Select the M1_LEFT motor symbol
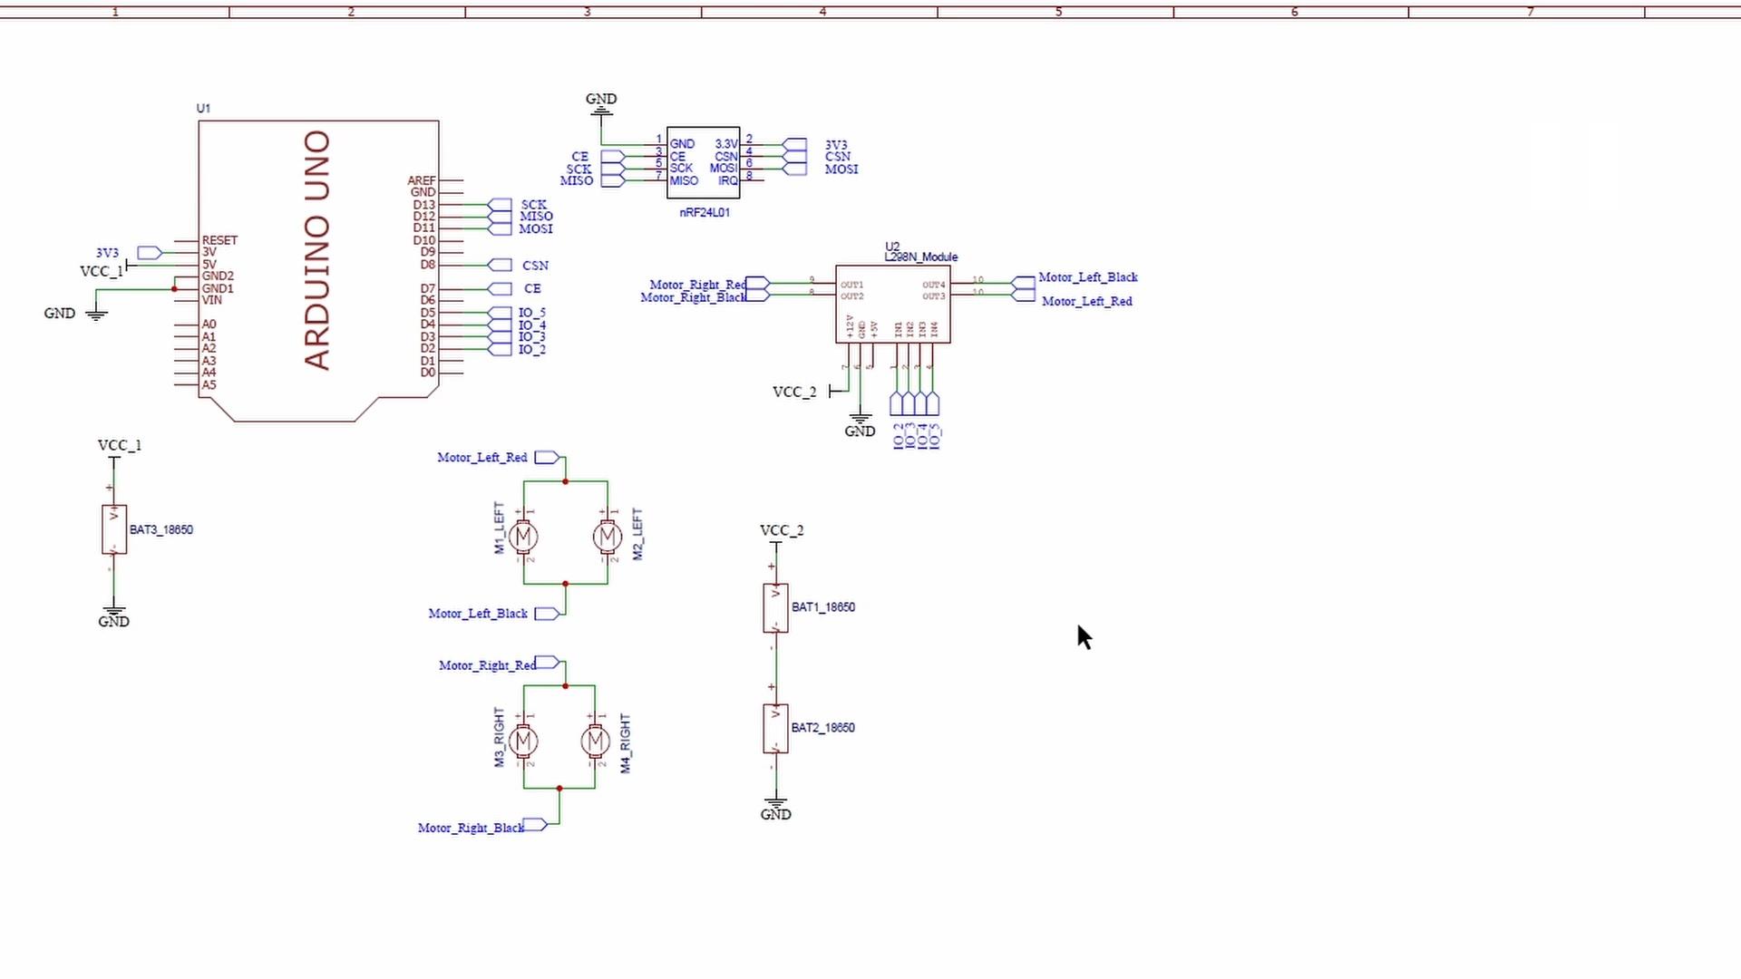The image size is (1741, 979). [x=524, y=537]
